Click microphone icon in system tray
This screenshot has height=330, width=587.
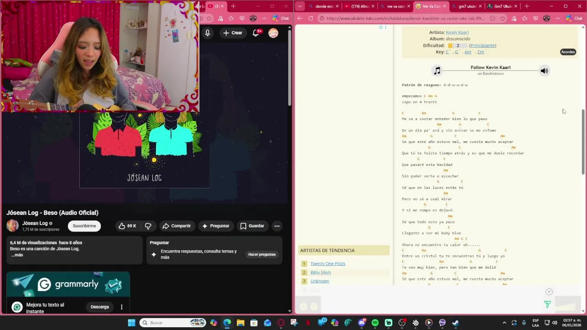pyautogui.click(x=524, y=323)
